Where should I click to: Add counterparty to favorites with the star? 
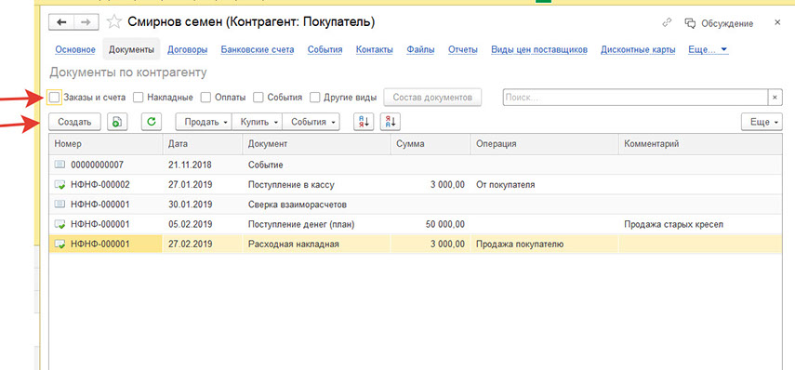[114, 21]
